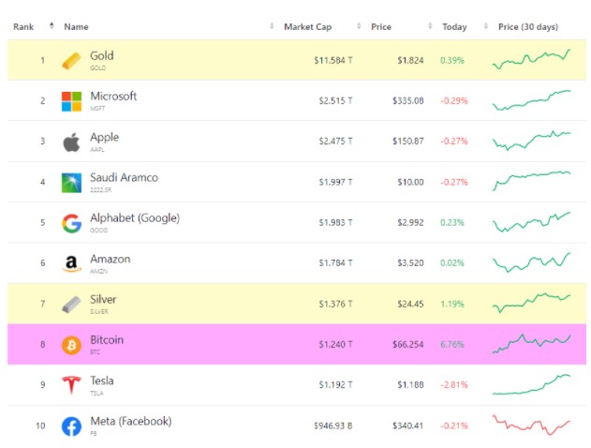Click the Saudi Aramco logo icon

tap(71, 183)
